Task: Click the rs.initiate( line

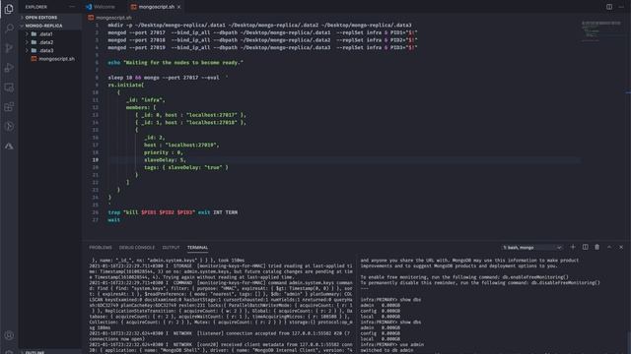Action: (x=126, y=86)
